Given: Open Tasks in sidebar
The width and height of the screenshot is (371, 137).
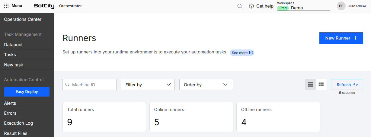Looking at the screenshot, I should point(27,55).
